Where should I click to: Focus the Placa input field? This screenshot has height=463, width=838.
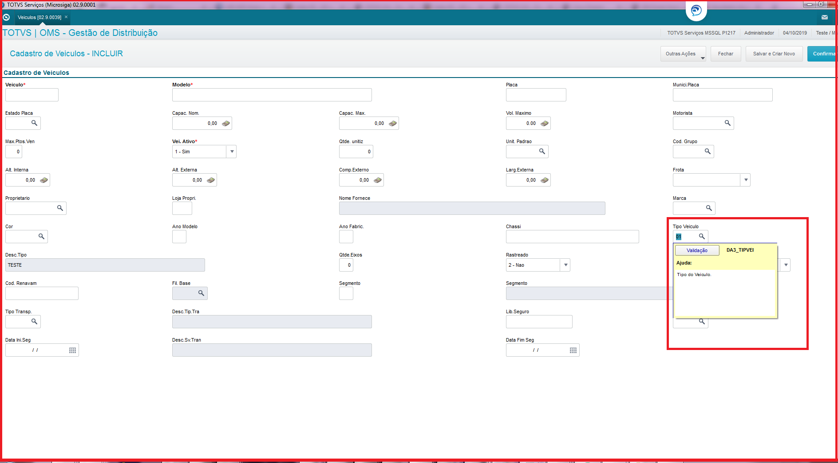coord(536,95)
